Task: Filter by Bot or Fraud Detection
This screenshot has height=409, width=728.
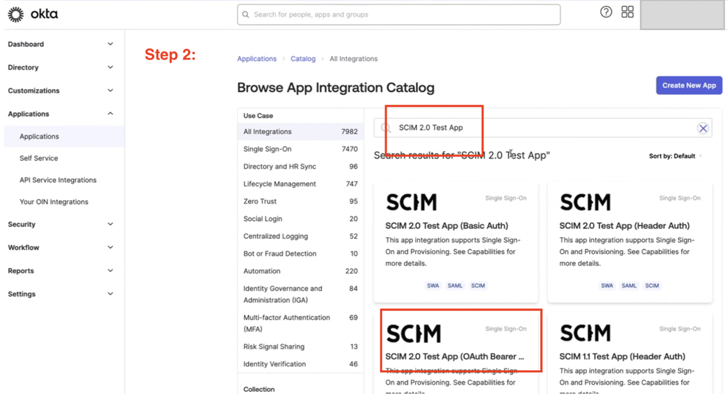Action: [x=300, y=253]
